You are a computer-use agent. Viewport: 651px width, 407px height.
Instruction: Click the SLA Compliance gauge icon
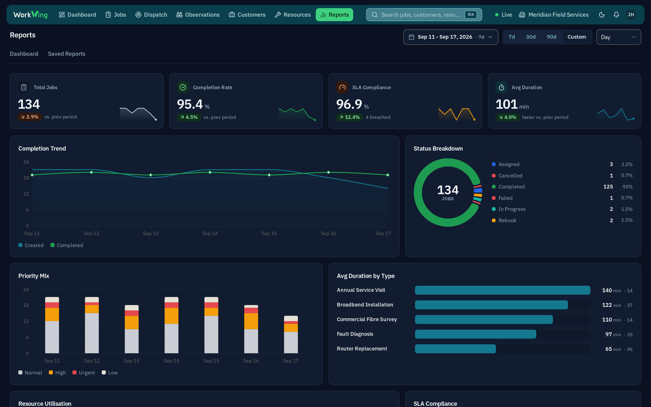tap(342, 88)
